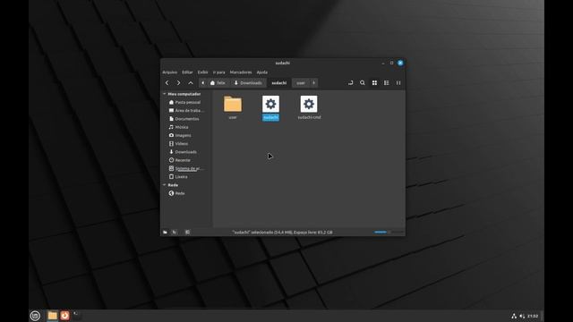Adjust the icon zoom slider in the status bar
The image size is (573, 322).
[x=389, y=233]
